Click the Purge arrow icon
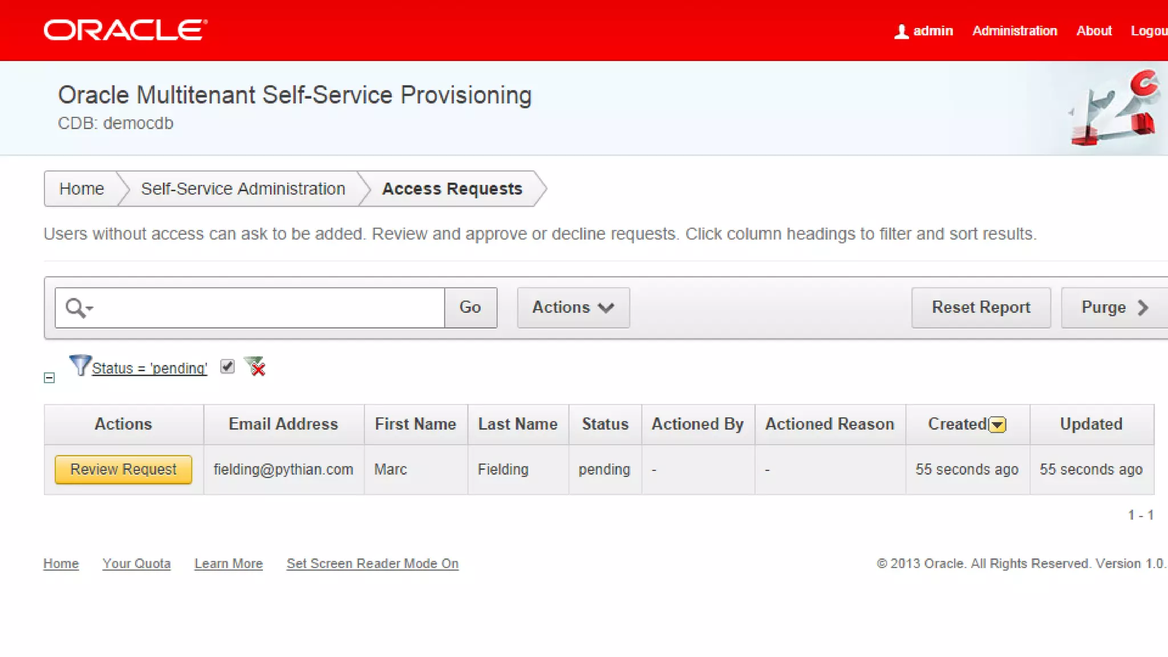The image size is (1168, 657). tap(1142, 308)
